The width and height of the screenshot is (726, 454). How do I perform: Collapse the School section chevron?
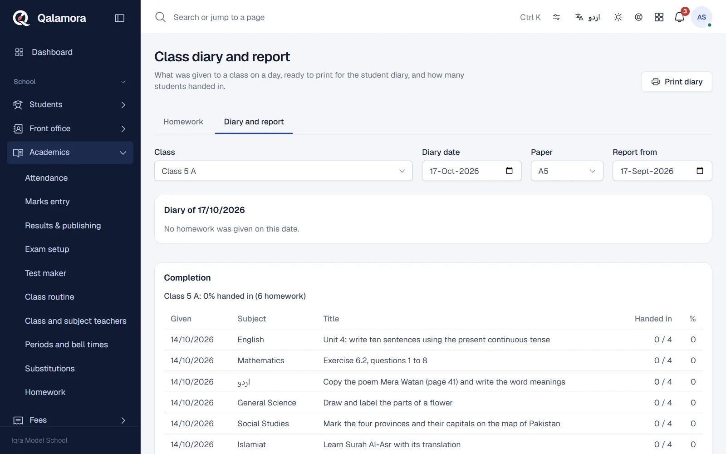pyautogui.click(x=123, y=82)
